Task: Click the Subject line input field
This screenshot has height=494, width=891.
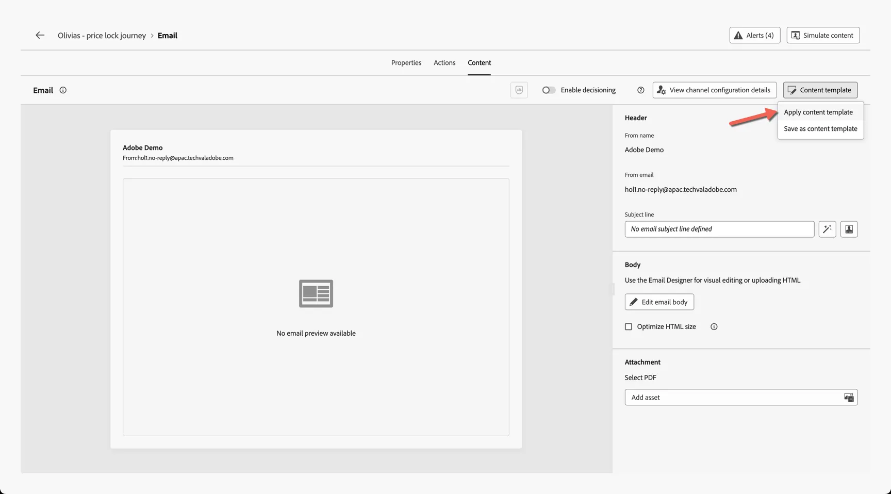Action: (x=719, y=229)
